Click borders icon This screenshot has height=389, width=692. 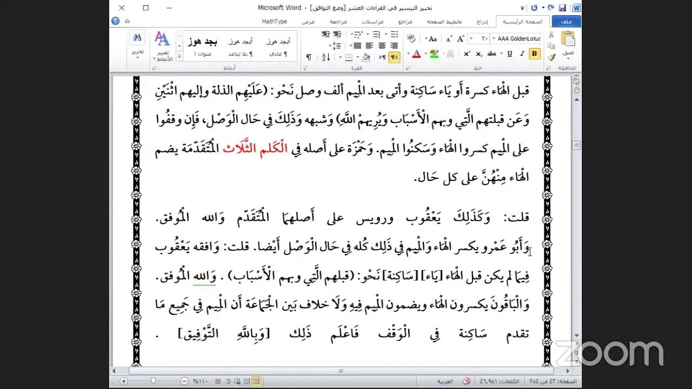(349, 57)
